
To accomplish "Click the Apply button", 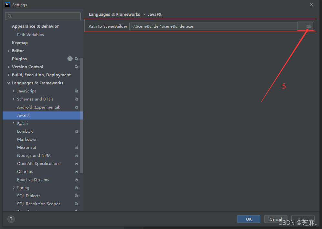I will [303, 219].
